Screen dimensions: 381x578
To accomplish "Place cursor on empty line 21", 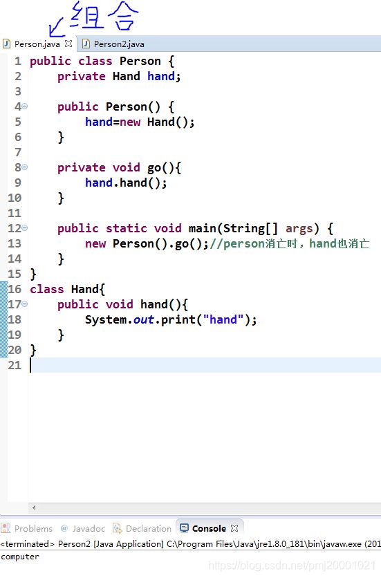I will 205,365.
